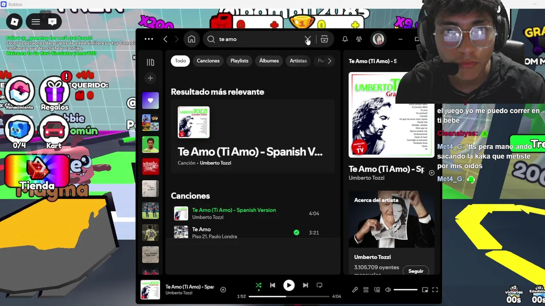Open 'Umberto Tozzi' link in bottom player bar

pyautogui.click(x=179, y=293)
